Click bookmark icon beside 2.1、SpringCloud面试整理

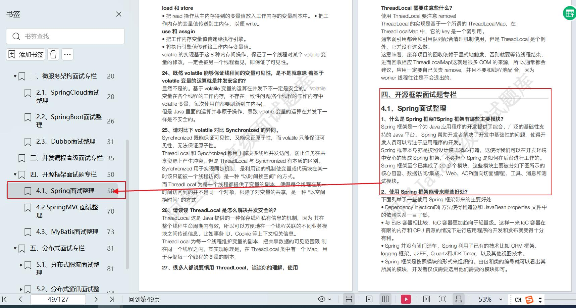[x=28, y=93]
